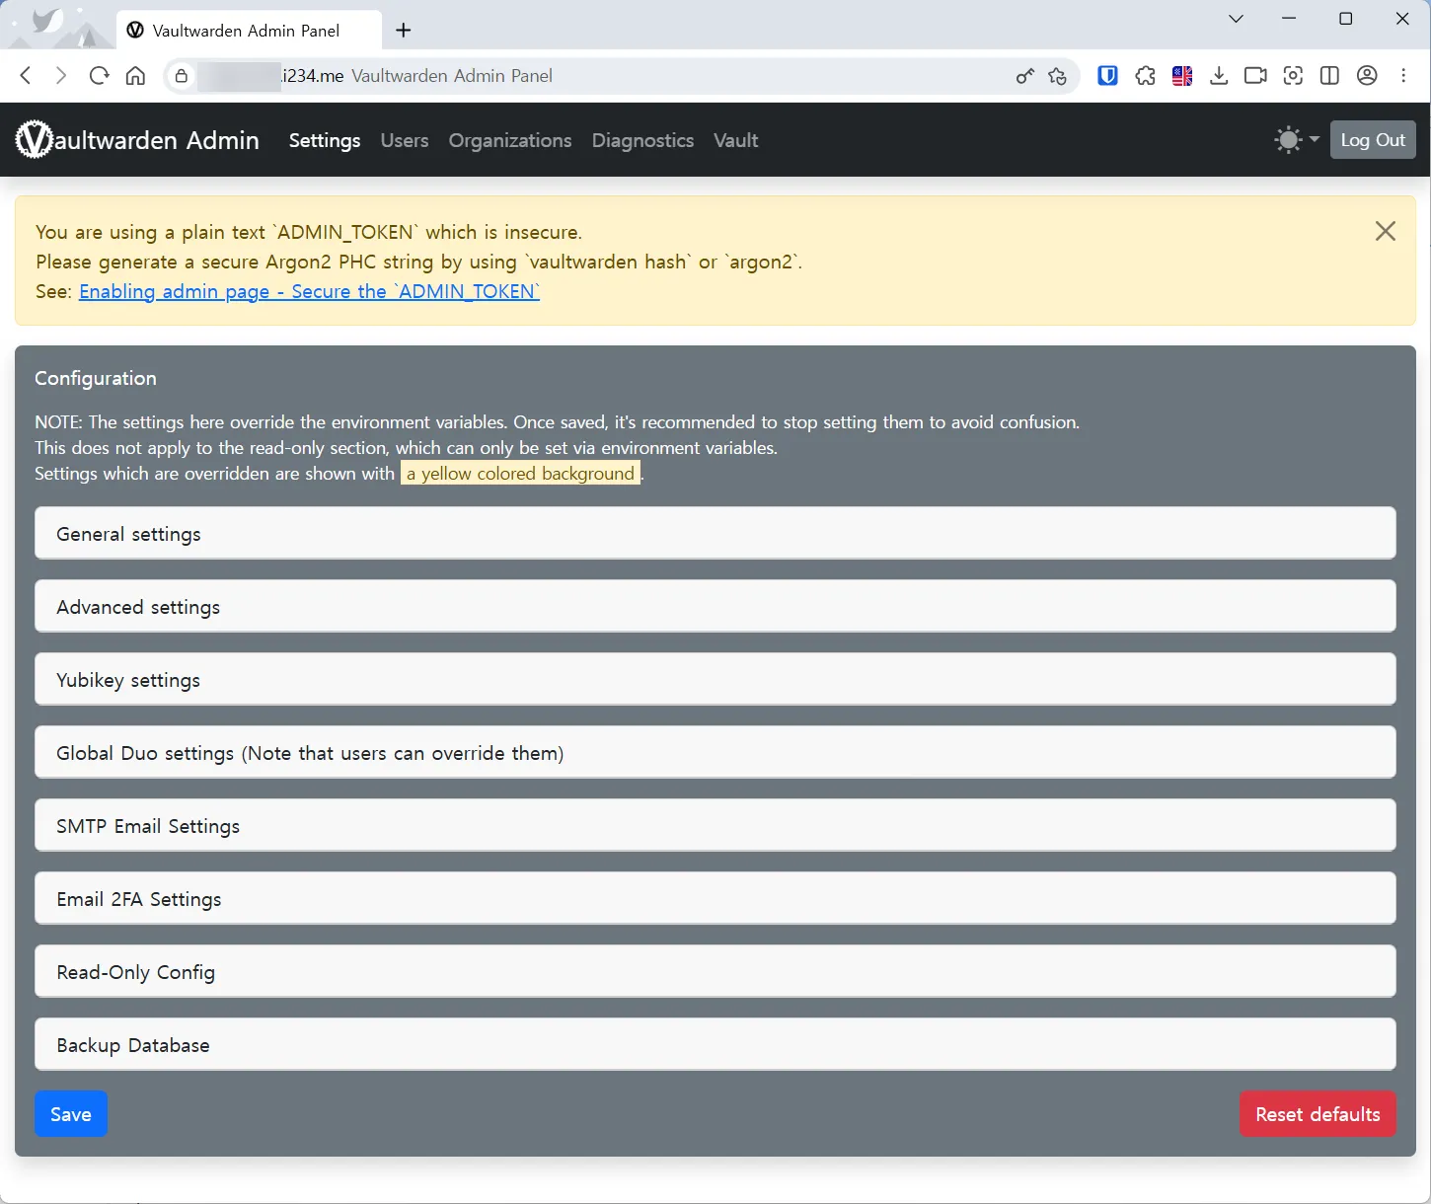Expand General settings section
This screenshot has height=1204, width=1431.
pyautogui.click(x=715, y=534)
